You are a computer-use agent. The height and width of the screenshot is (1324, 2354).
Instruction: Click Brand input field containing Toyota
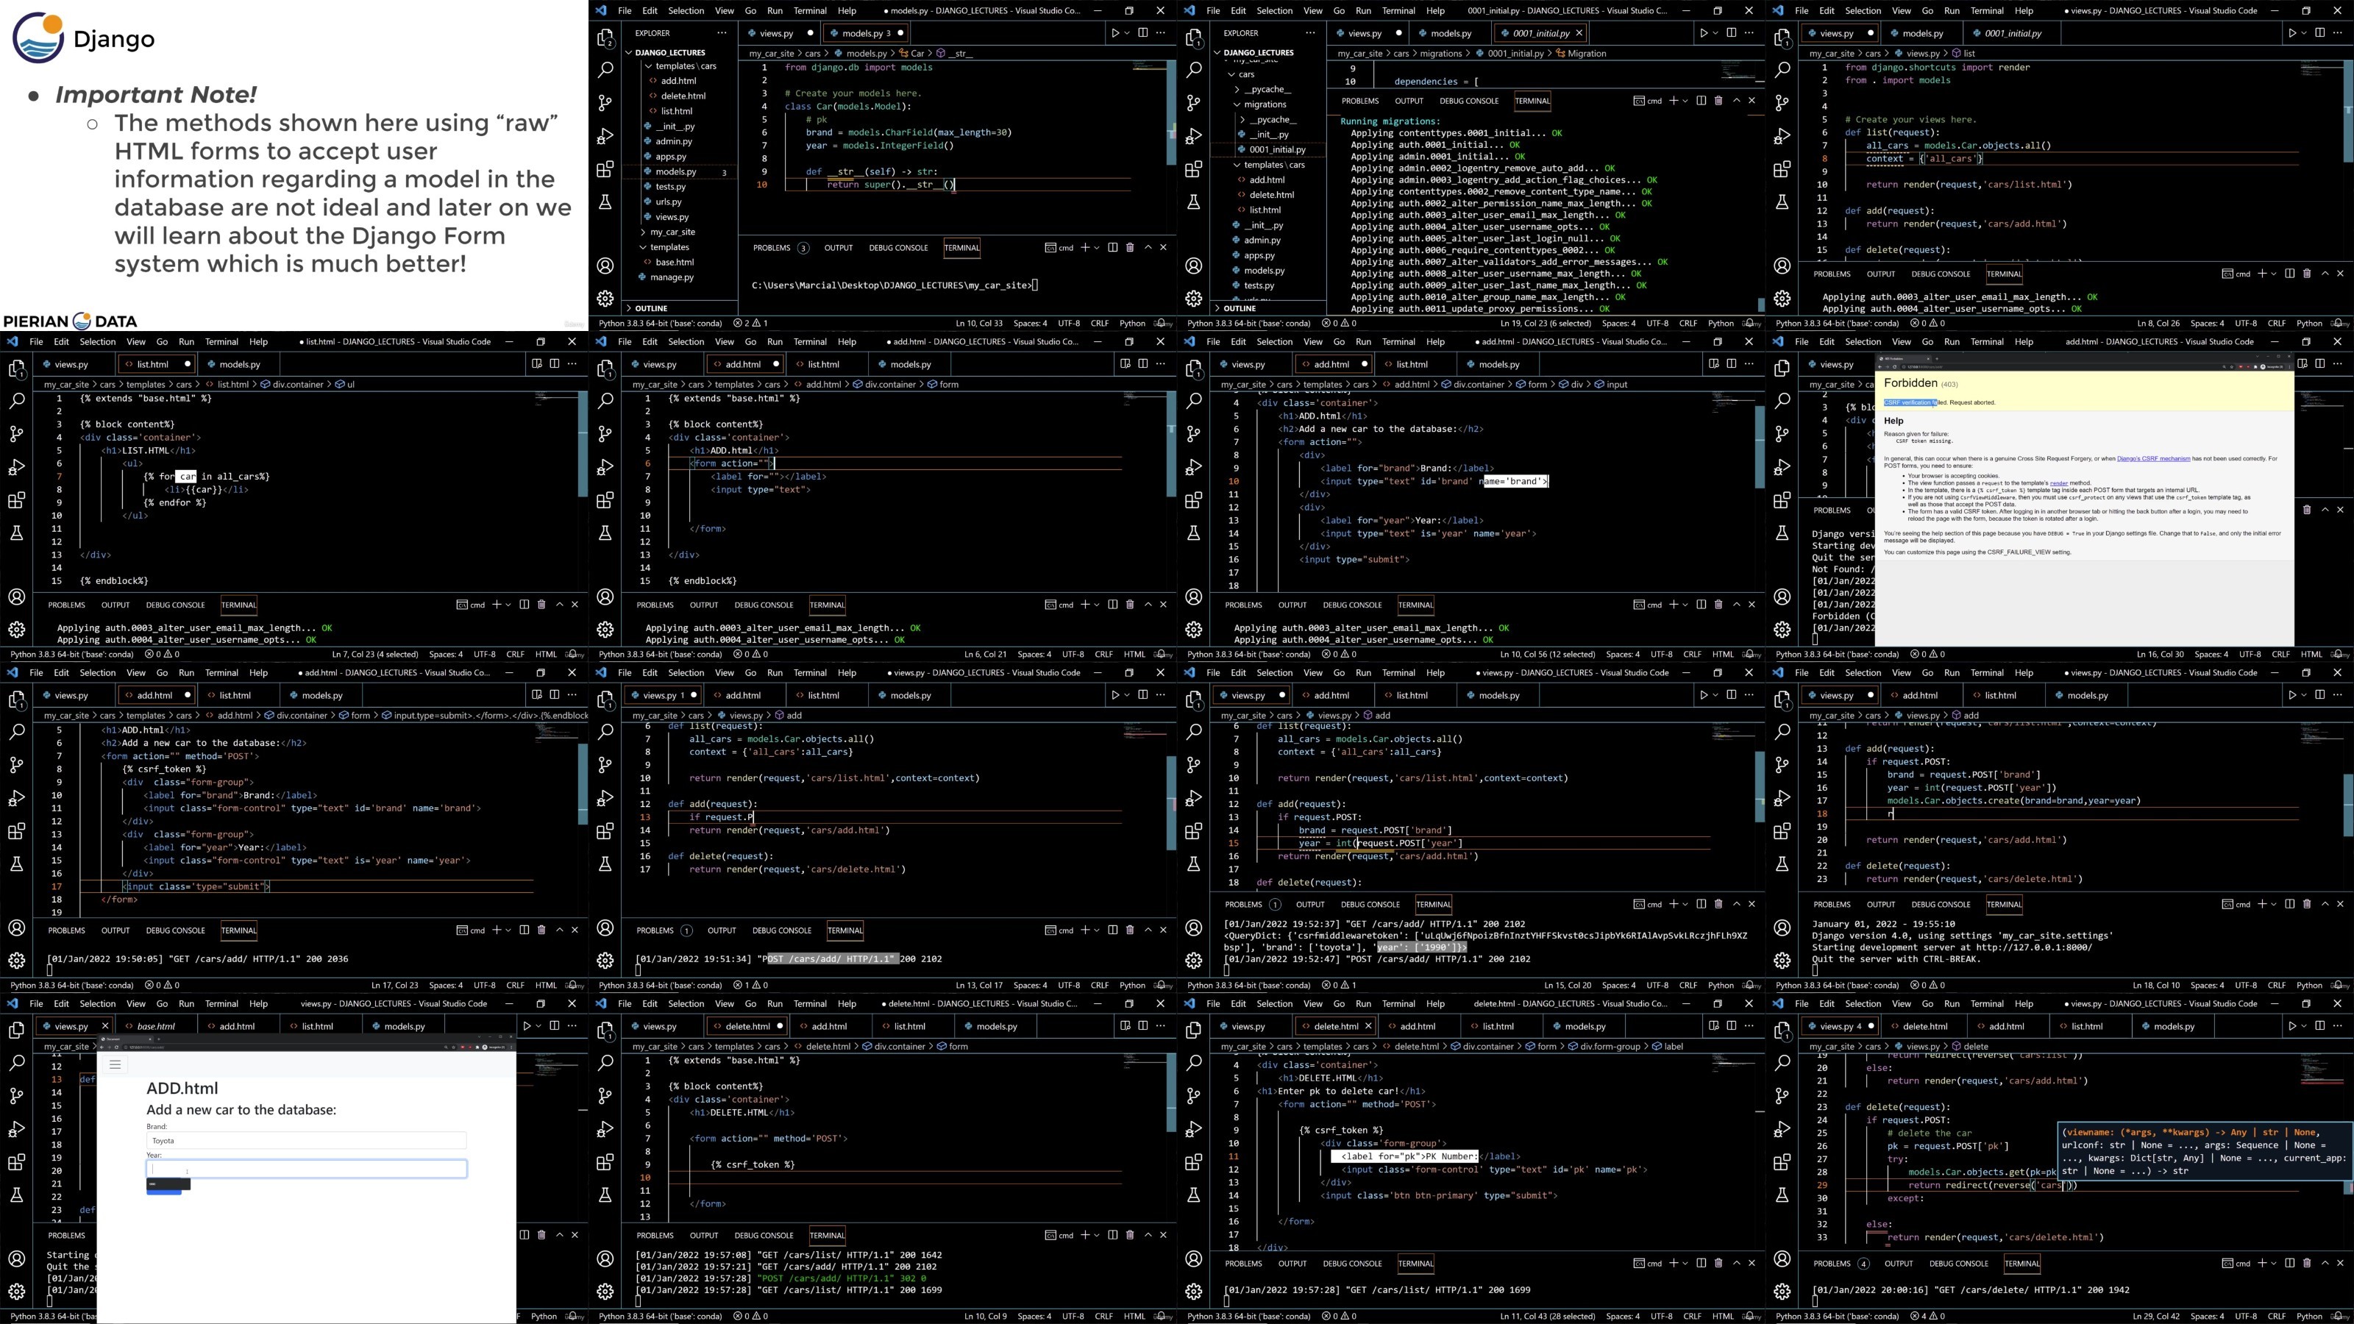(306, 1140)
